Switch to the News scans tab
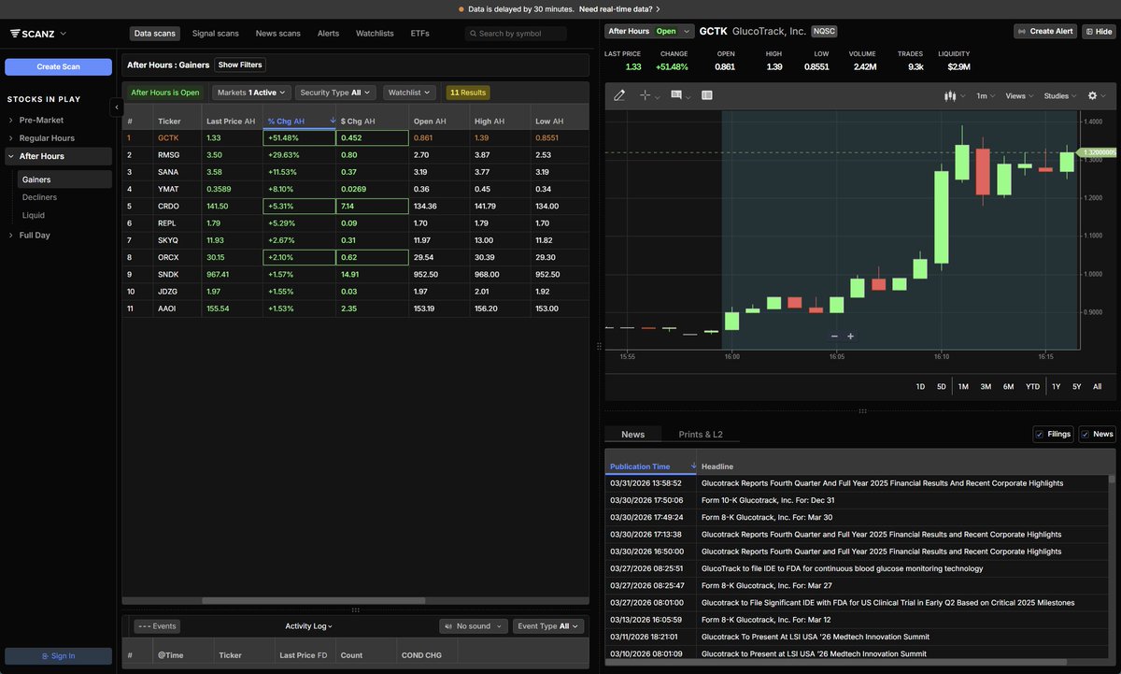This screenshot has height=674, width=1121. [x=278, y=34]
